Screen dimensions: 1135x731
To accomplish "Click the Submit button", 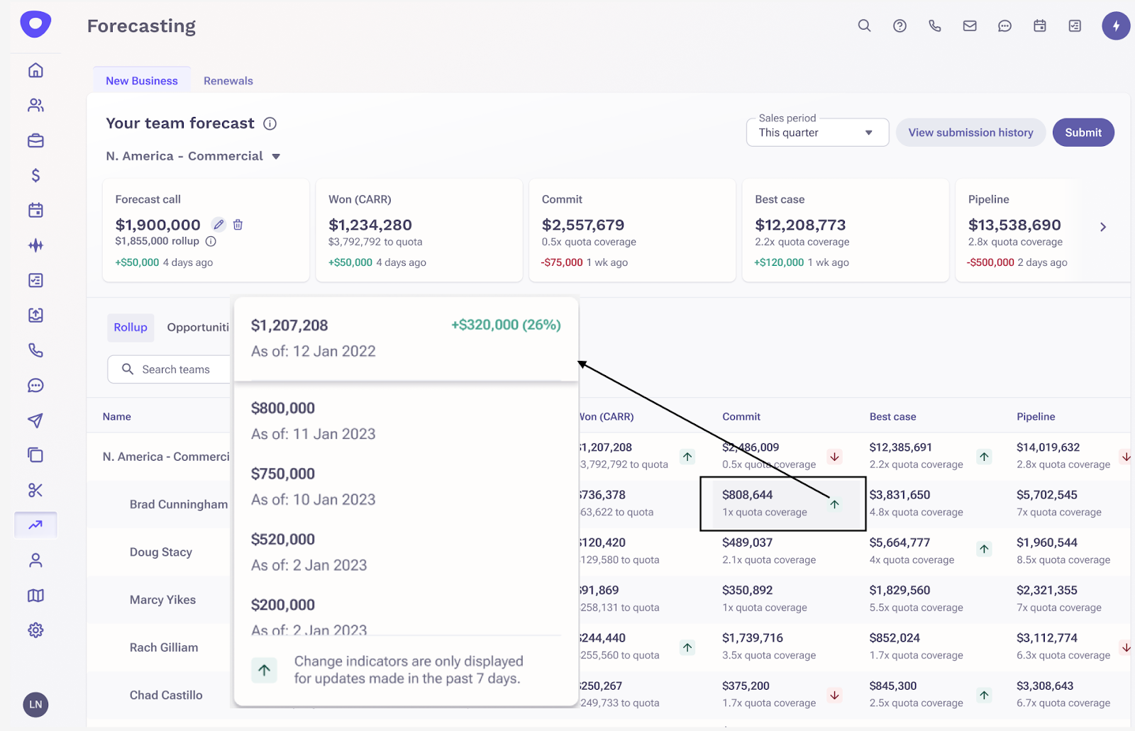I will [1083, 132].
